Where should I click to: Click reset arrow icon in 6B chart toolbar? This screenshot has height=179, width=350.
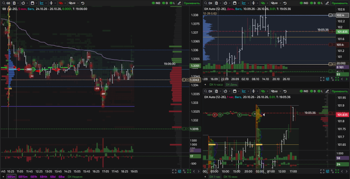coord(83,3)
